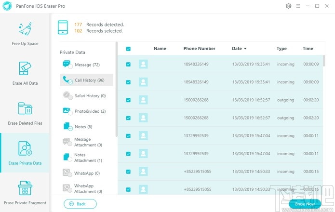This screenshot has height=212, width=335.
Task: Open Safari History (0) category
Action: (86, 95)
